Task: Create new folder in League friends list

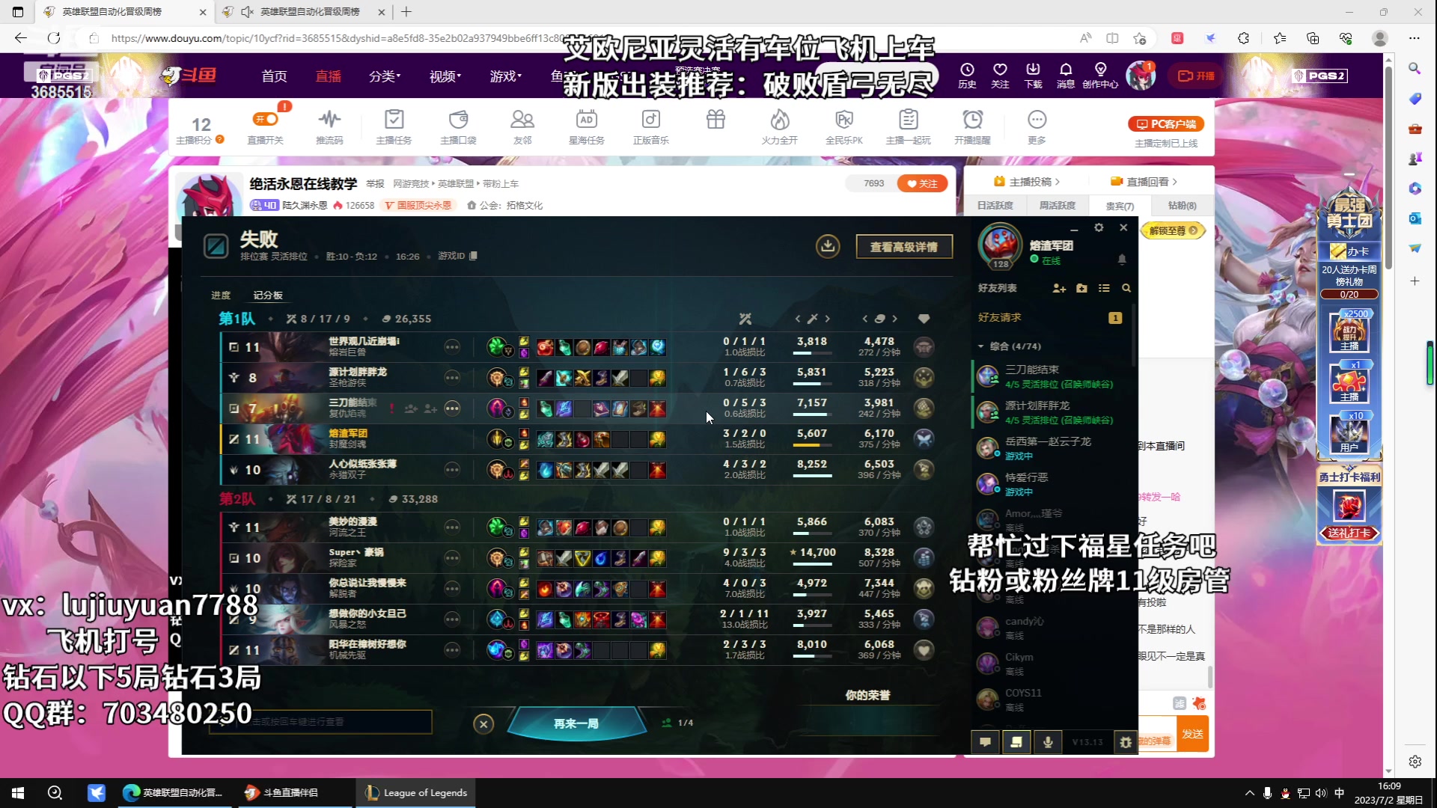Action: coord(1081,288)
